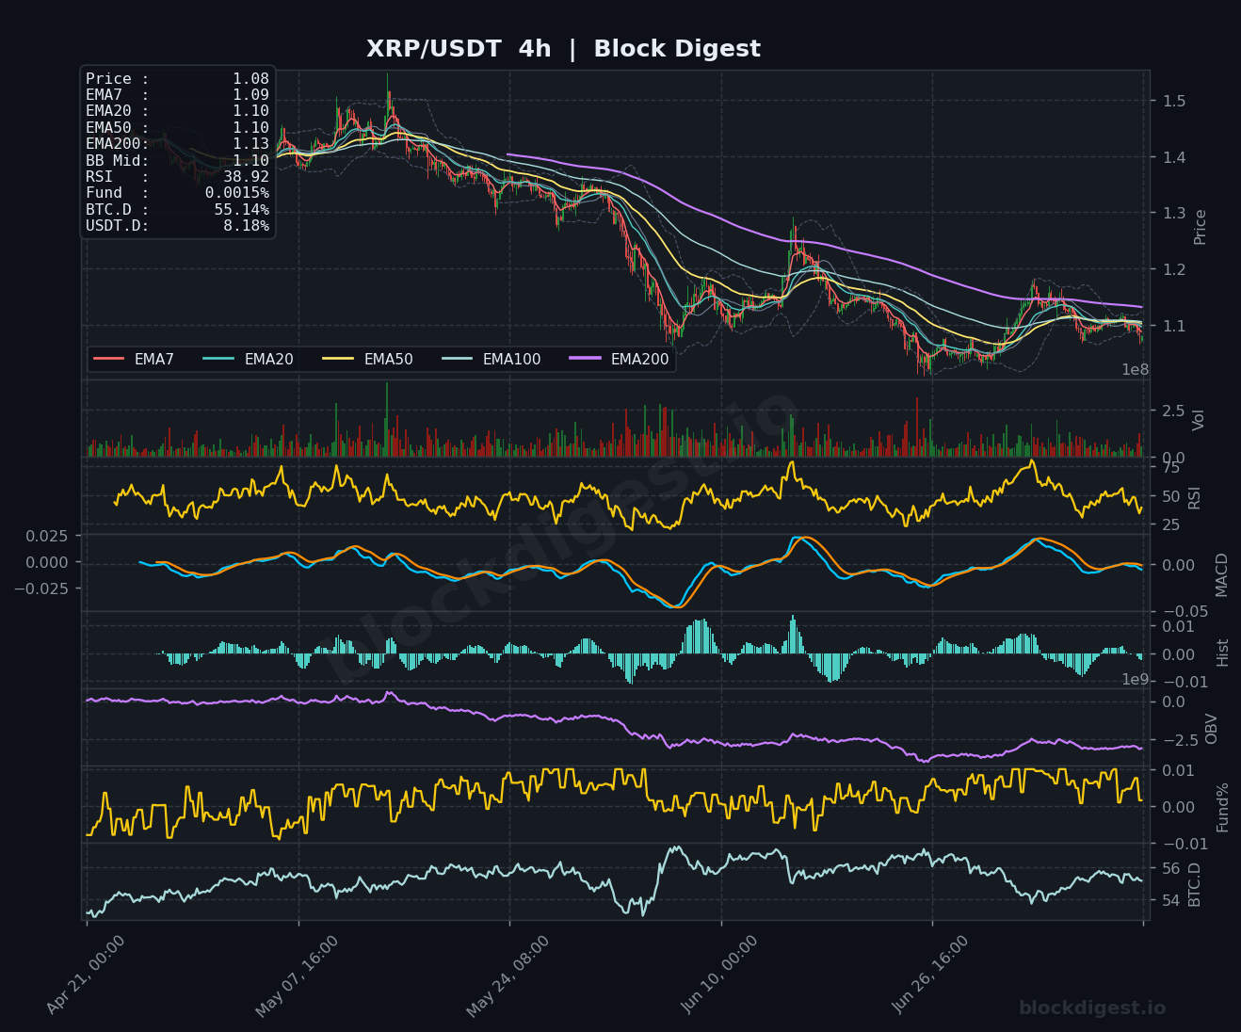Select the EMA50 legend entry
The height and width of the screenshot is (1032, 1241).
point(367,359)
